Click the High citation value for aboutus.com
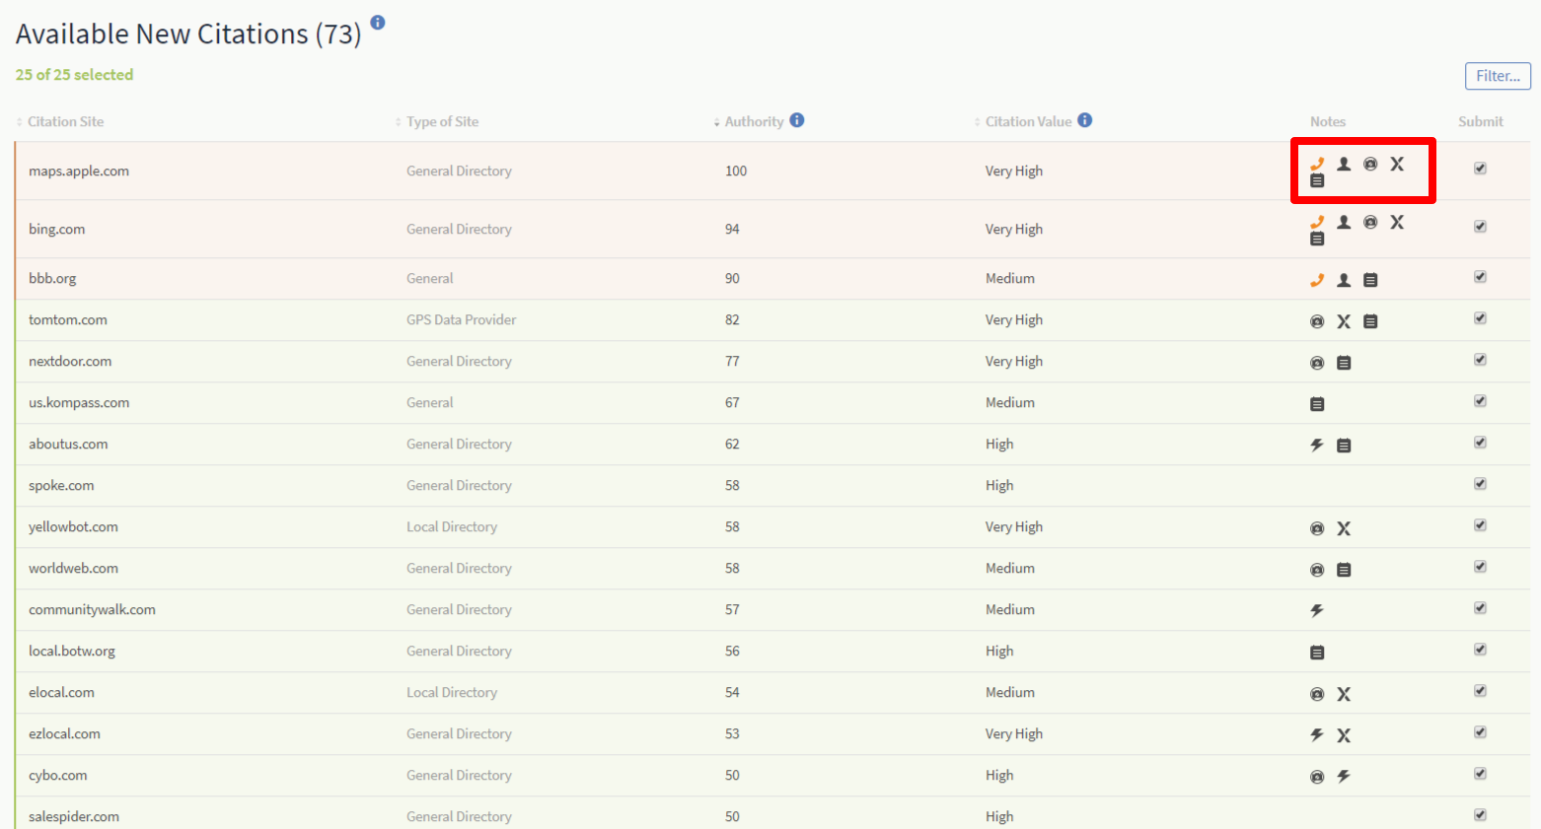This screenshot has height=829, width=1541. [x=999, y=444]
